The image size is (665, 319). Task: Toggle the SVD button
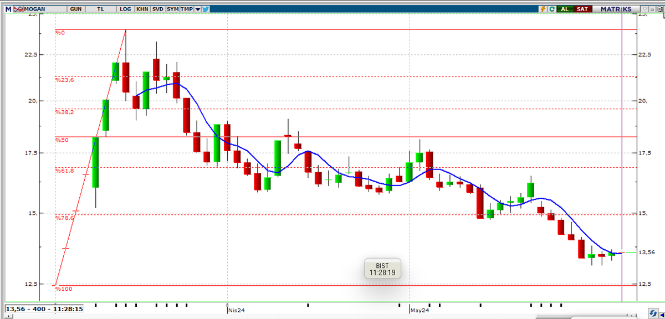(157, 9)
